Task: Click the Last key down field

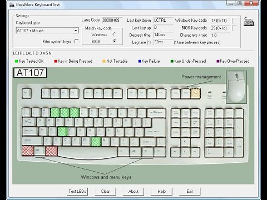Action: [x=163, y=20]
